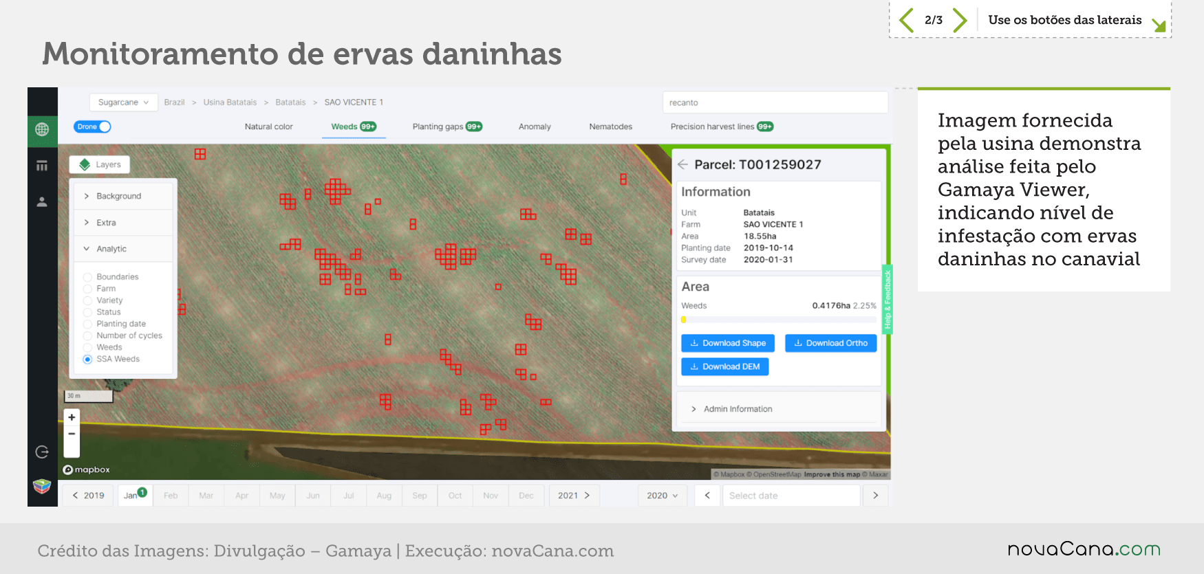Click Batatais breadcrumb link
This screenshot has height=574, width=1204.
[x=290, y=102]
